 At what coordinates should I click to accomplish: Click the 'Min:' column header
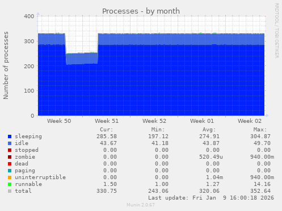click(x=158, y=130)
